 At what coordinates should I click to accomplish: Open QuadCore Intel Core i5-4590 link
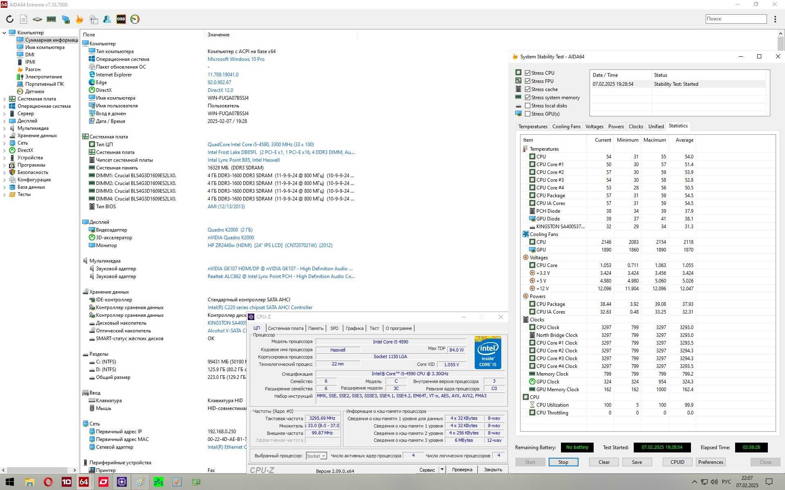point(261,145)
